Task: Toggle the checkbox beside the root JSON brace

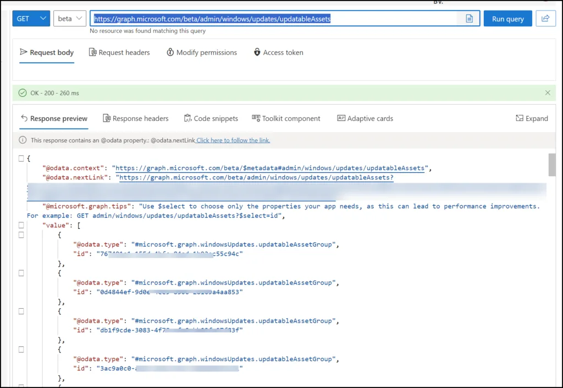Action: coord(21,159)
